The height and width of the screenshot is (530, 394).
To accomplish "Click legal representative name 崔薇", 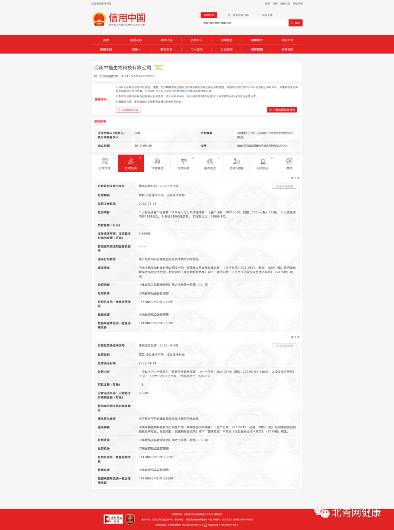I will (137, 133).
